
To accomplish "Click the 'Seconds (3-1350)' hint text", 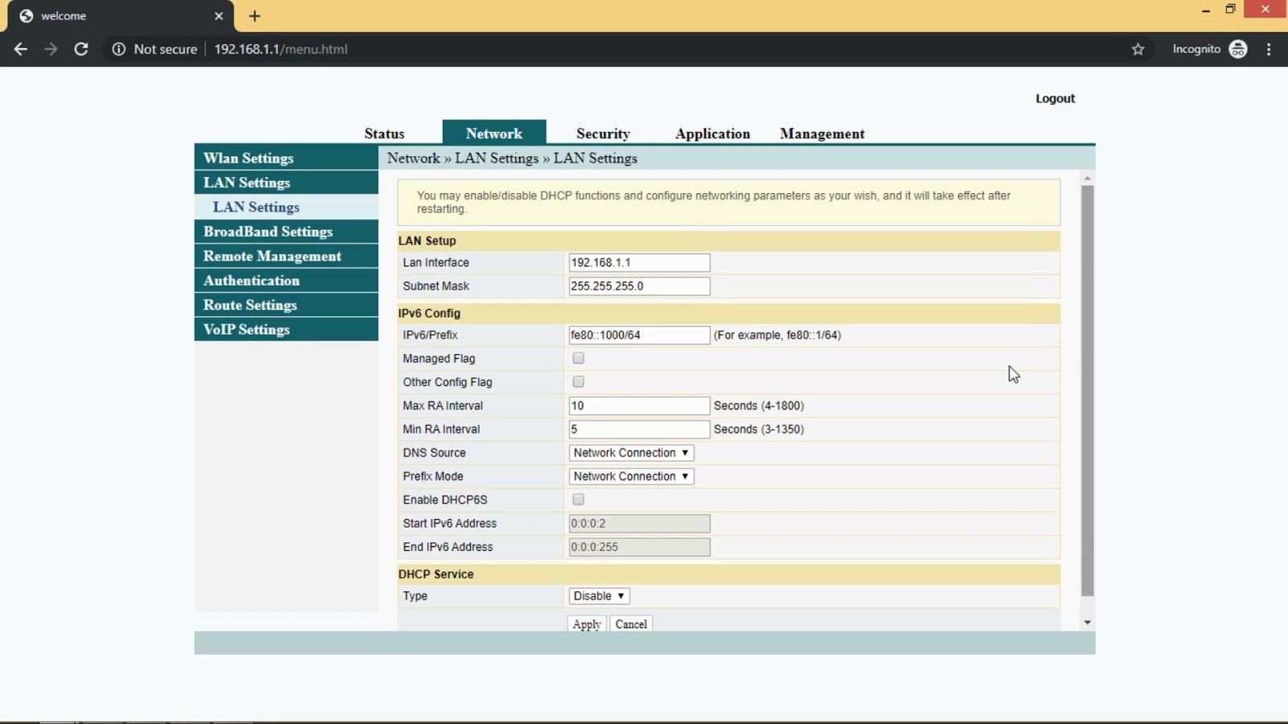I will [758, 429].
